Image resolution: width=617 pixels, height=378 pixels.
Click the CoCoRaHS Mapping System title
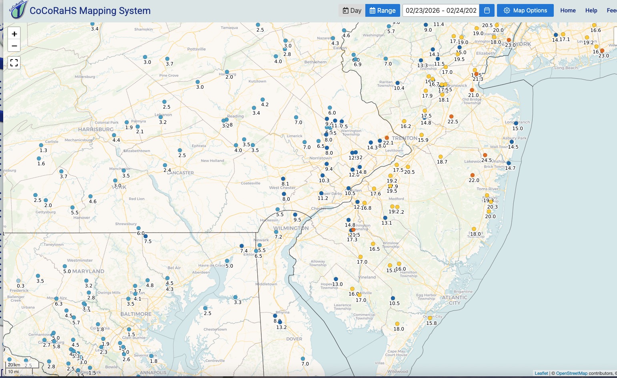(x=90, y=11)
